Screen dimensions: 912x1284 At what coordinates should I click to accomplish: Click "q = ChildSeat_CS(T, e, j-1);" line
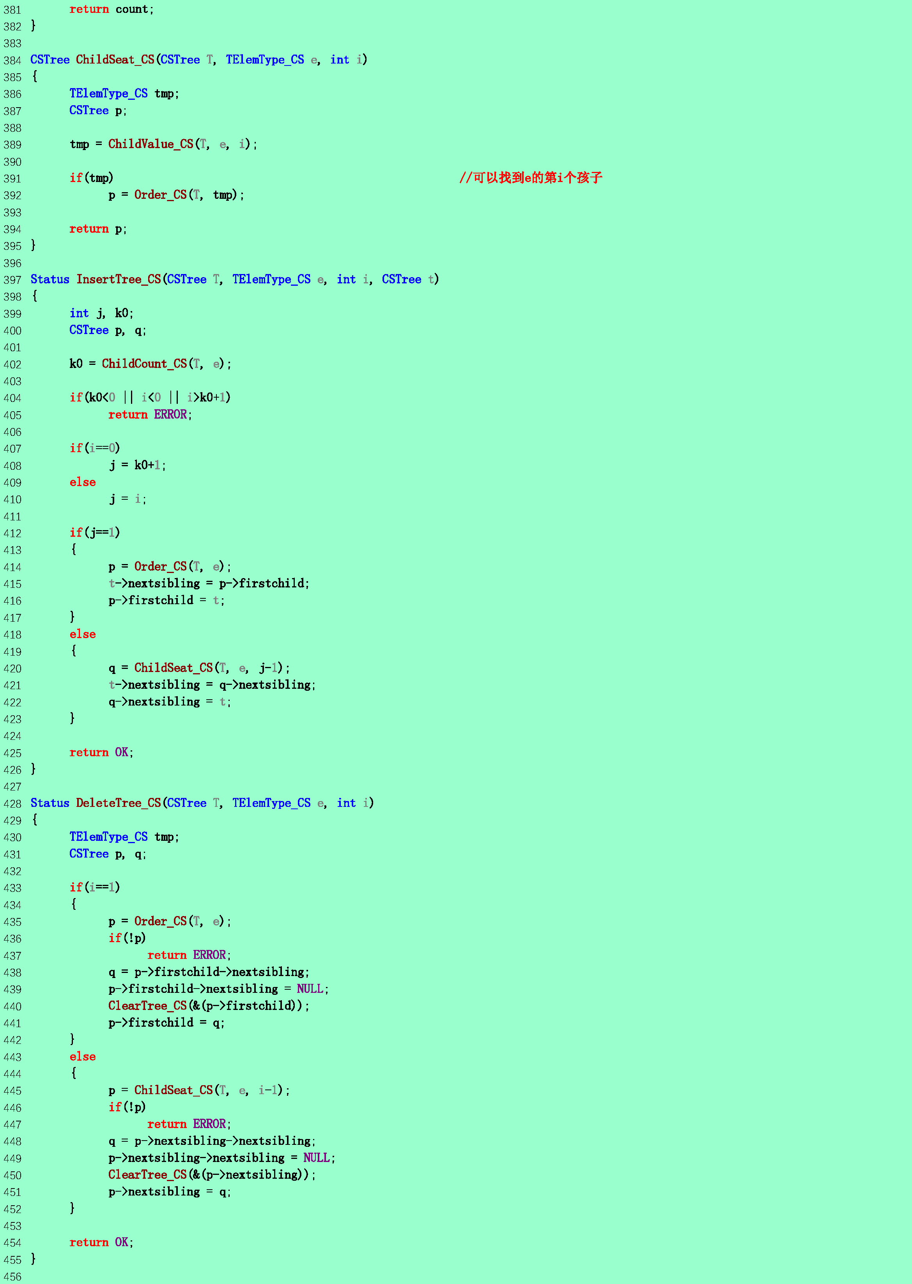[199, 668]
